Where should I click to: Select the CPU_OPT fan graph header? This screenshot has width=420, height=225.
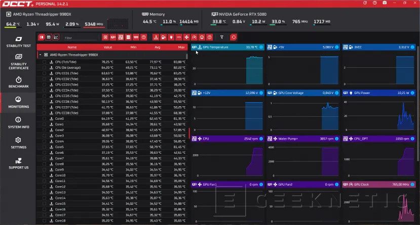tap(379, 139)
